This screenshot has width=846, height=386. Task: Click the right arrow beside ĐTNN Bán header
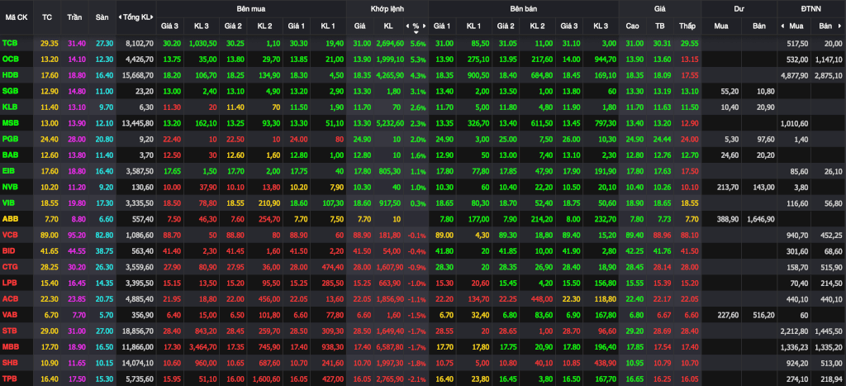[x=839, y=26]
